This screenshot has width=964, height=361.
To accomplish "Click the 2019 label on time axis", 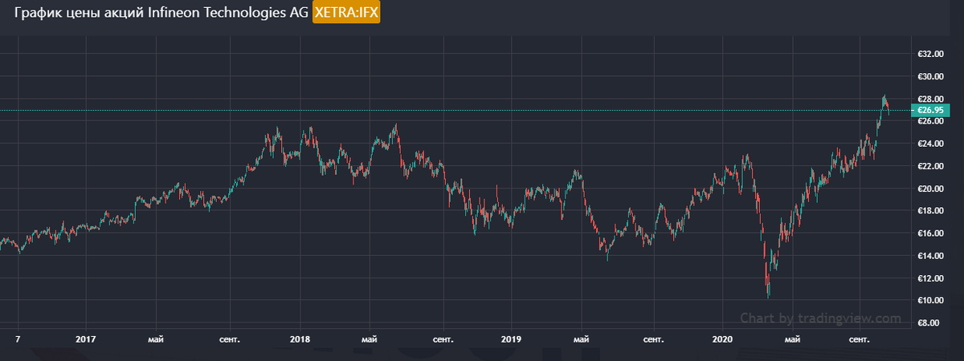I will click(x=512, y=339).
